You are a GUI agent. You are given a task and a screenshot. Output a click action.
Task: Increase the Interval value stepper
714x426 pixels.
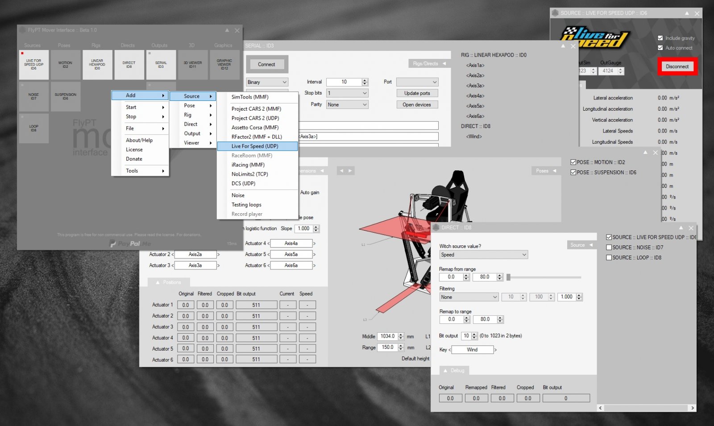pos(365,80)
